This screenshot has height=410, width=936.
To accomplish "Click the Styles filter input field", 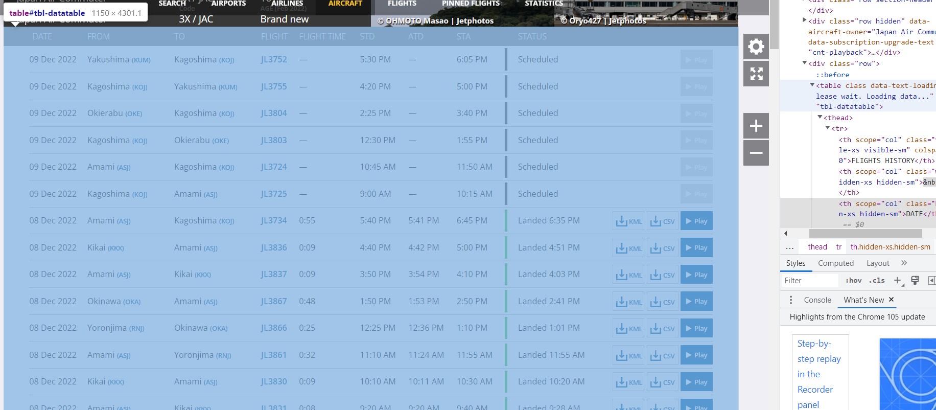I will click(x=810, y=281).
